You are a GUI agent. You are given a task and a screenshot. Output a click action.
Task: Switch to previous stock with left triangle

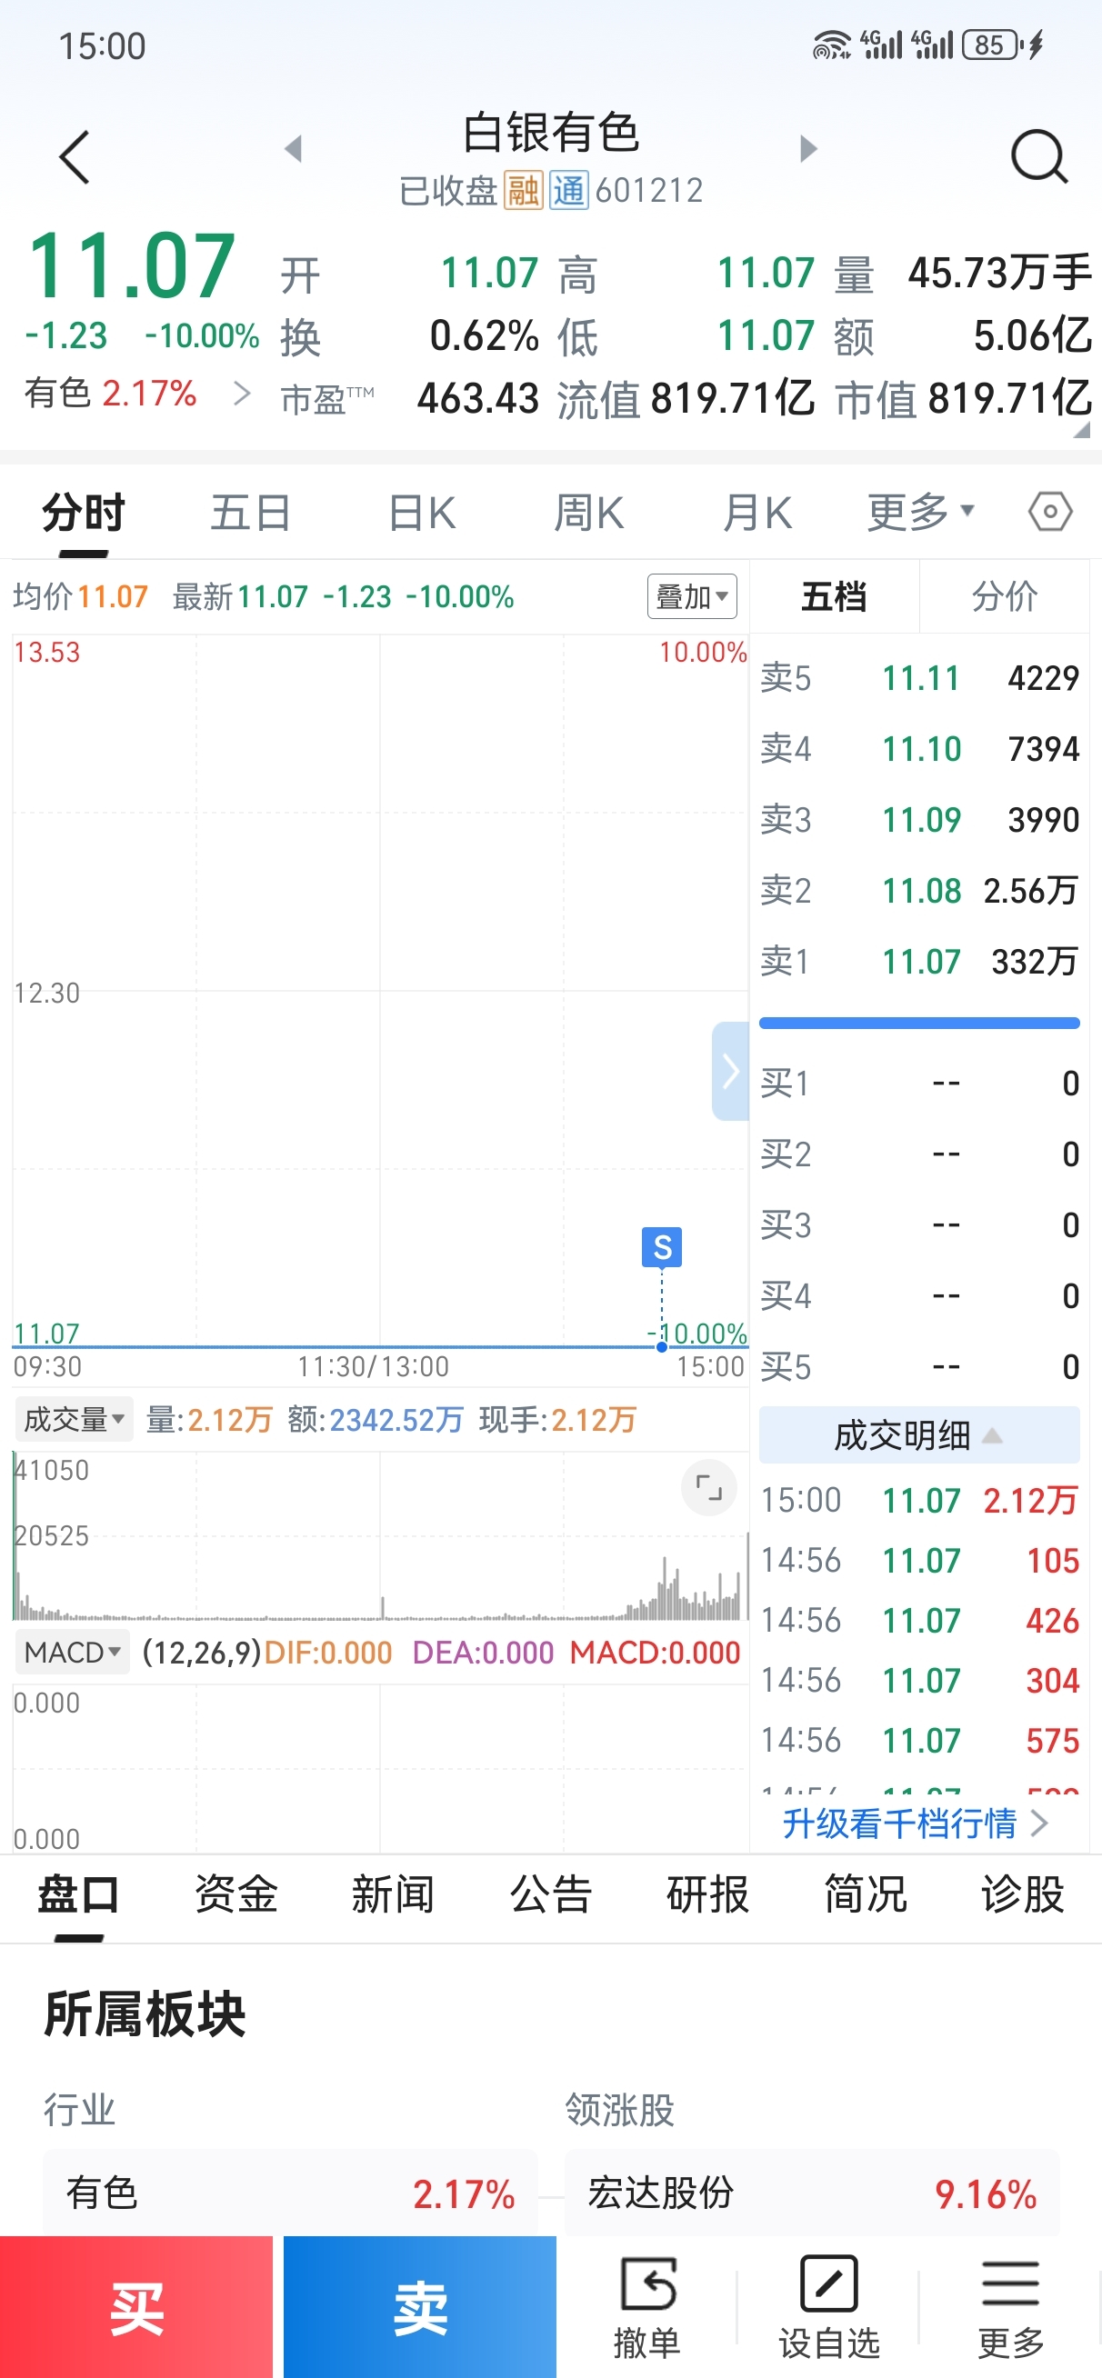point(294,149)
